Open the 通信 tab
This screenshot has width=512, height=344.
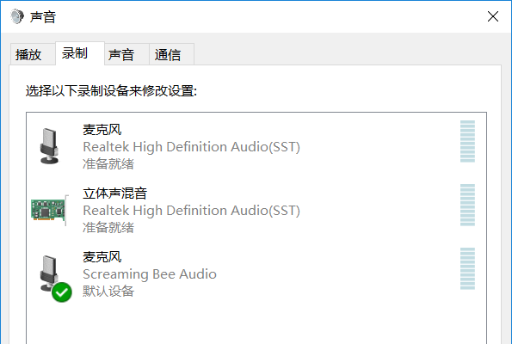pos(168,54)
